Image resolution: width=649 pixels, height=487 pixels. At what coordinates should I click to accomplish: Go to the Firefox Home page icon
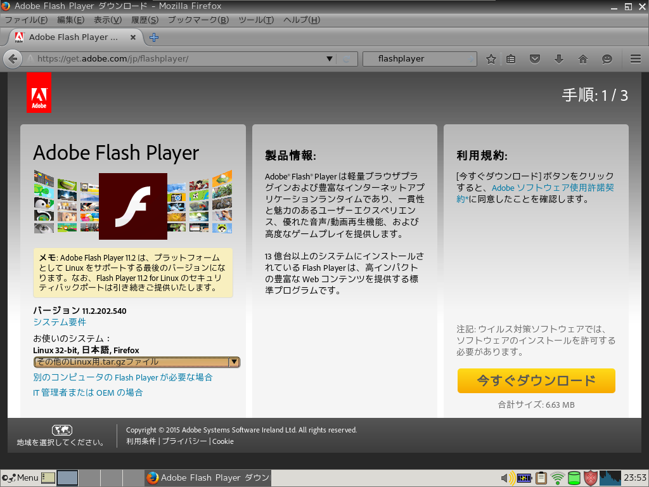583,59
